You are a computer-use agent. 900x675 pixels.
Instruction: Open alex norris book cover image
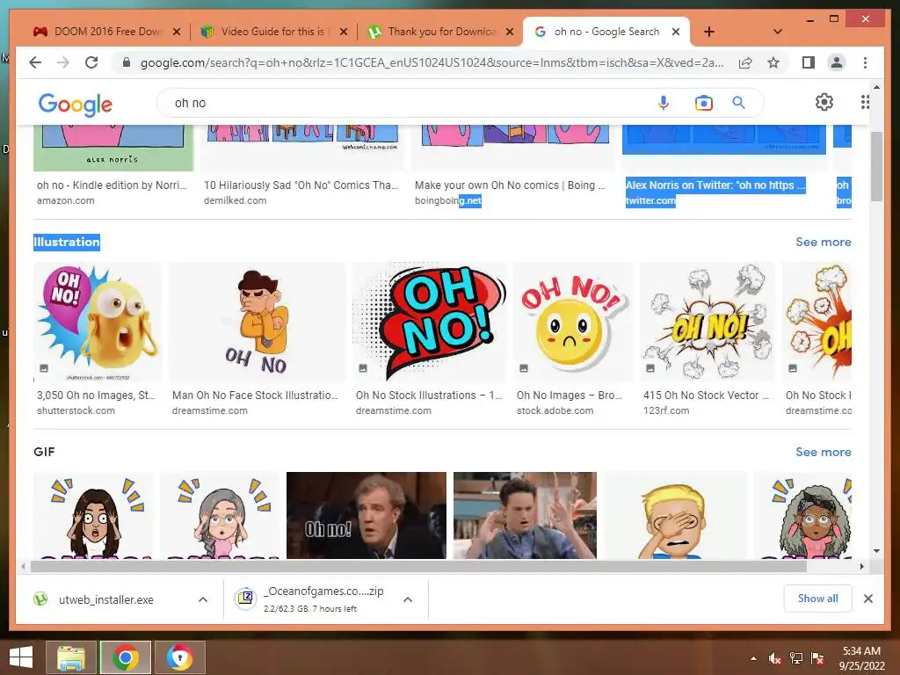pos(113,148)
